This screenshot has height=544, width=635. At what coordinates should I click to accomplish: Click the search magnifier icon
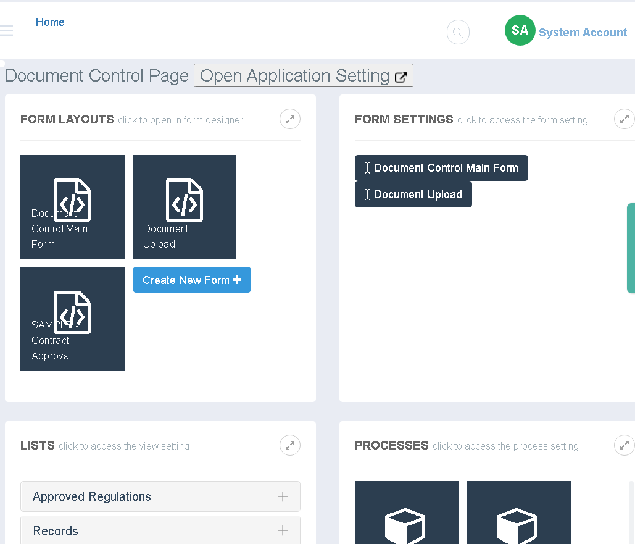pos(458,33)
